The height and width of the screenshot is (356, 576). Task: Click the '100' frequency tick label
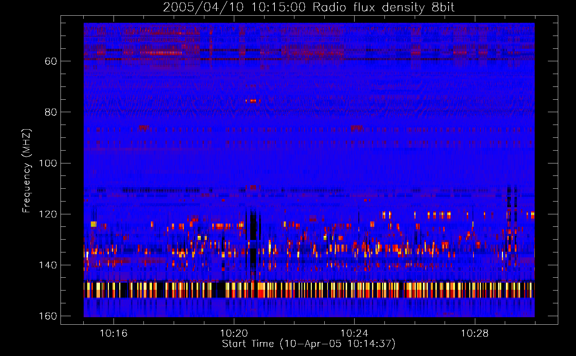47,163
